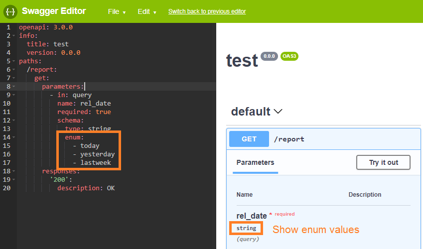
Task: Click the 'version: 0.0.0' code line
Action: click(x=53, y=53)
